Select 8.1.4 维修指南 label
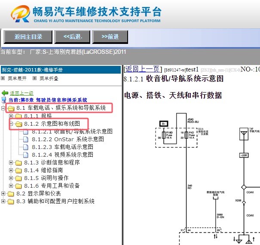This screenshot has width=260, height=245. (43, 171)
